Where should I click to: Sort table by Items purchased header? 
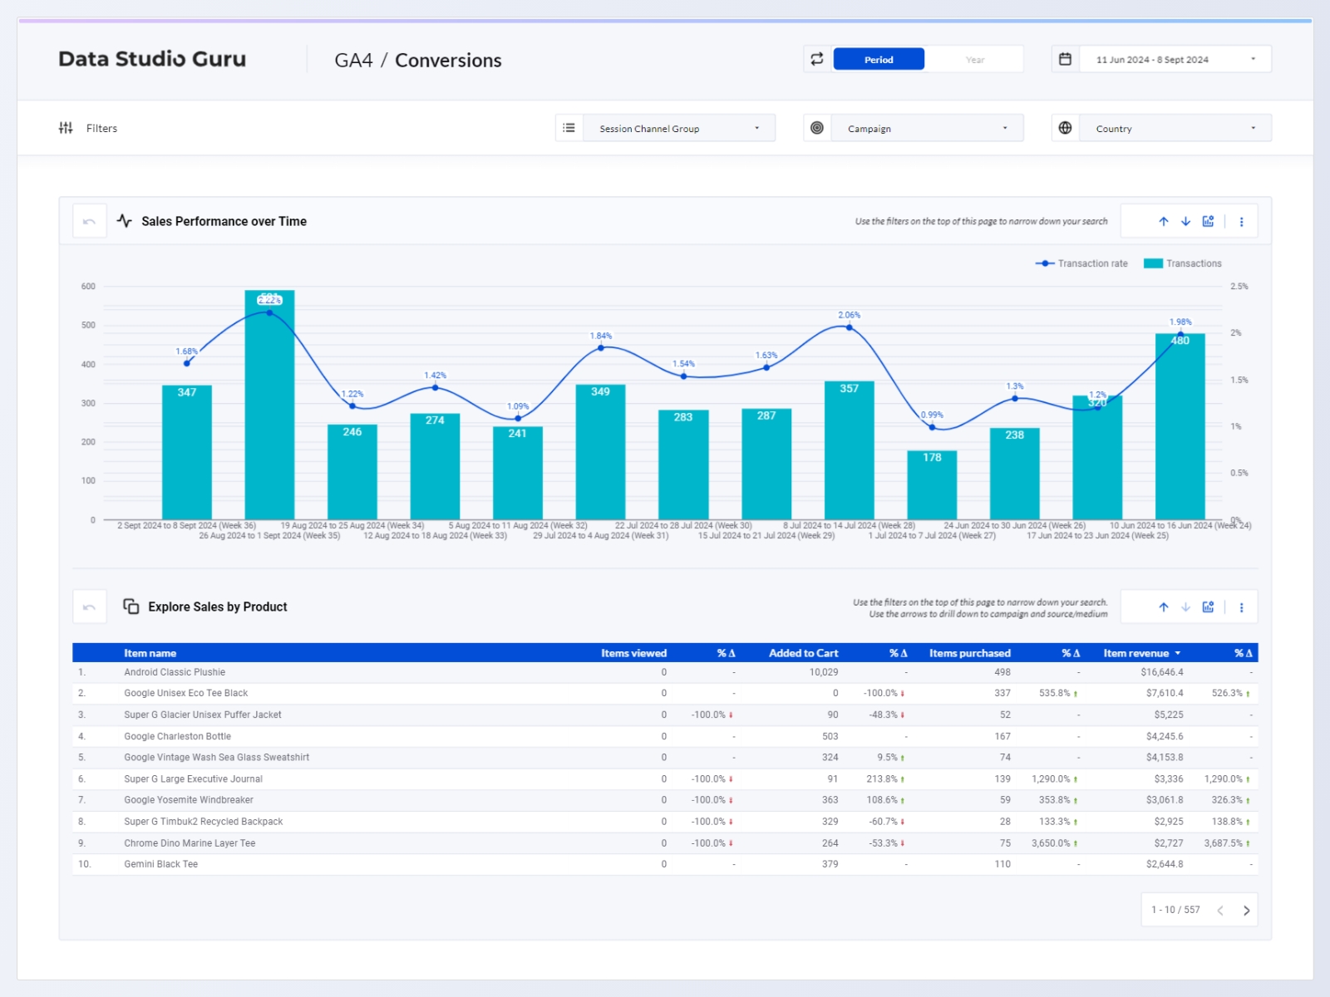[969, 653]
